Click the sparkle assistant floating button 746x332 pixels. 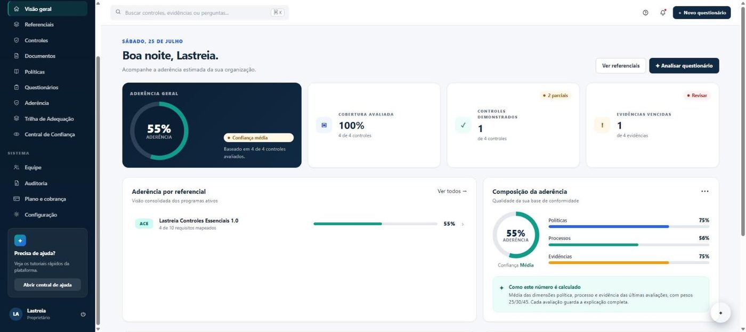point(720,313)
